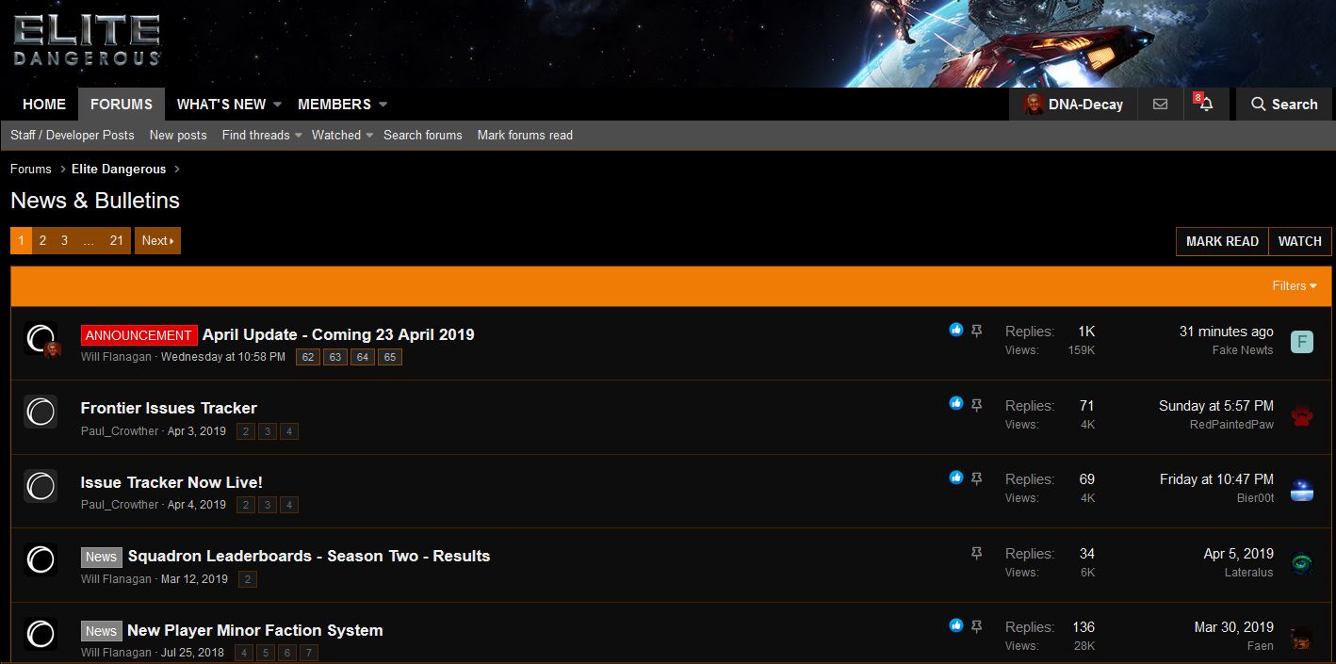Open DNA-Decay account menu
The height and width of the screenshot is (664, 1336).
[1074, 105]
